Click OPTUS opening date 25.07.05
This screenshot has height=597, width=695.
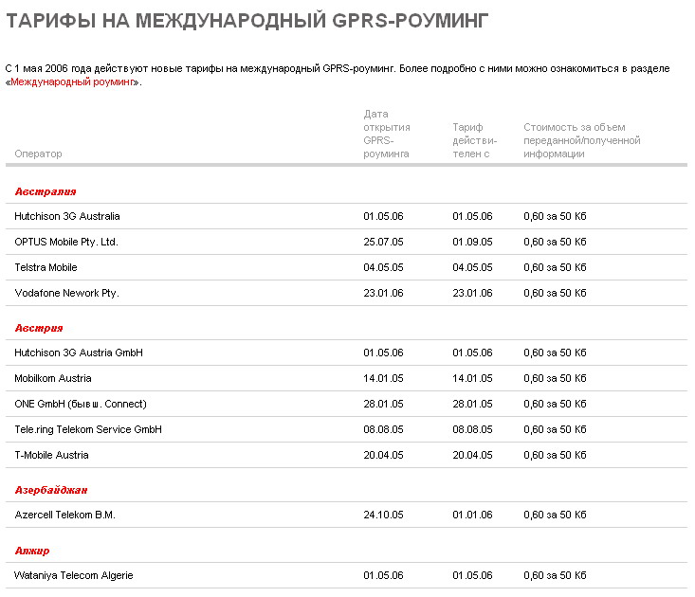pyautogui.click(x=383, y=242)
